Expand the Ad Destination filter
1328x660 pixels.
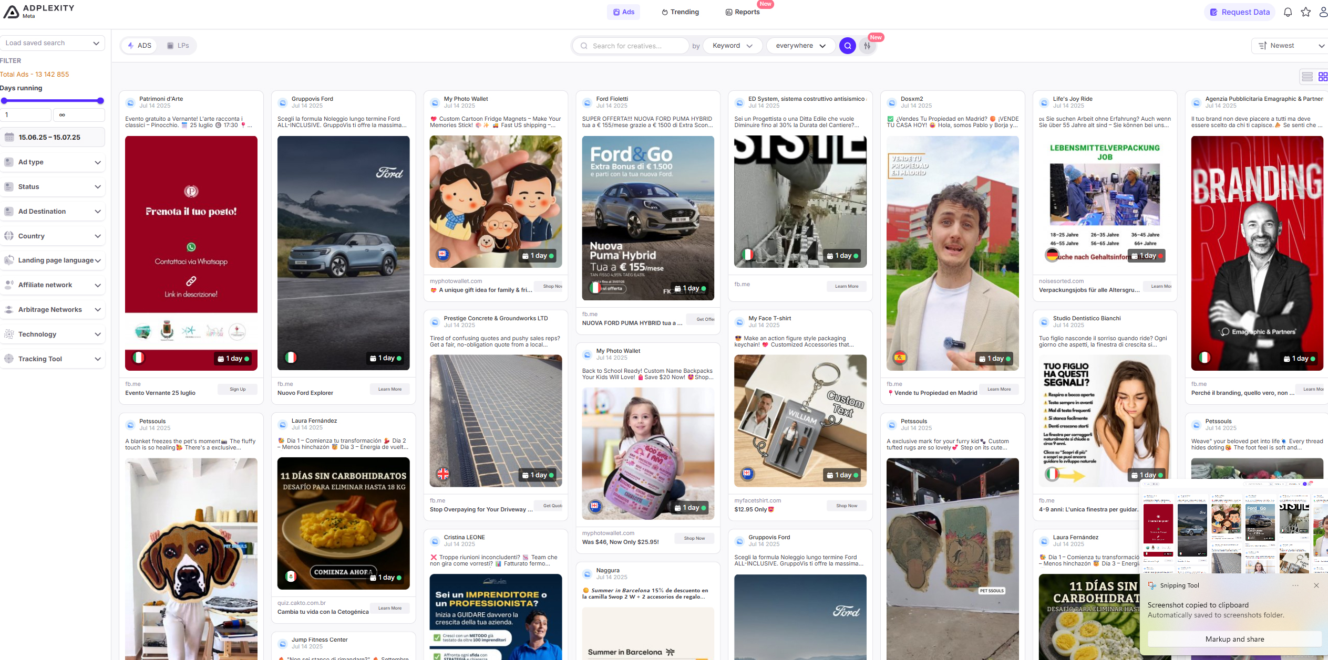pos(52,212)
